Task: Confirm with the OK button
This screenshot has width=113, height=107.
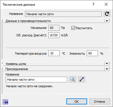Action: [77, 102]
